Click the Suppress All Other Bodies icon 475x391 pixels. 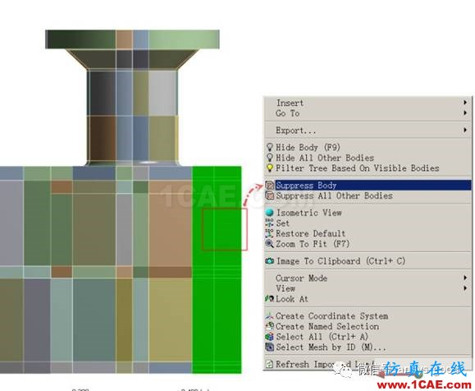pos(270,195)
